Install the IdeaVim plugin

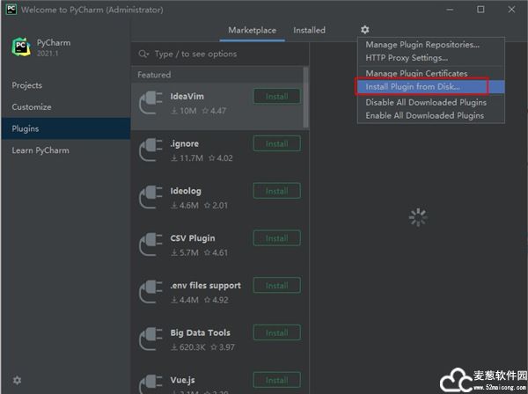click(277, 97)
